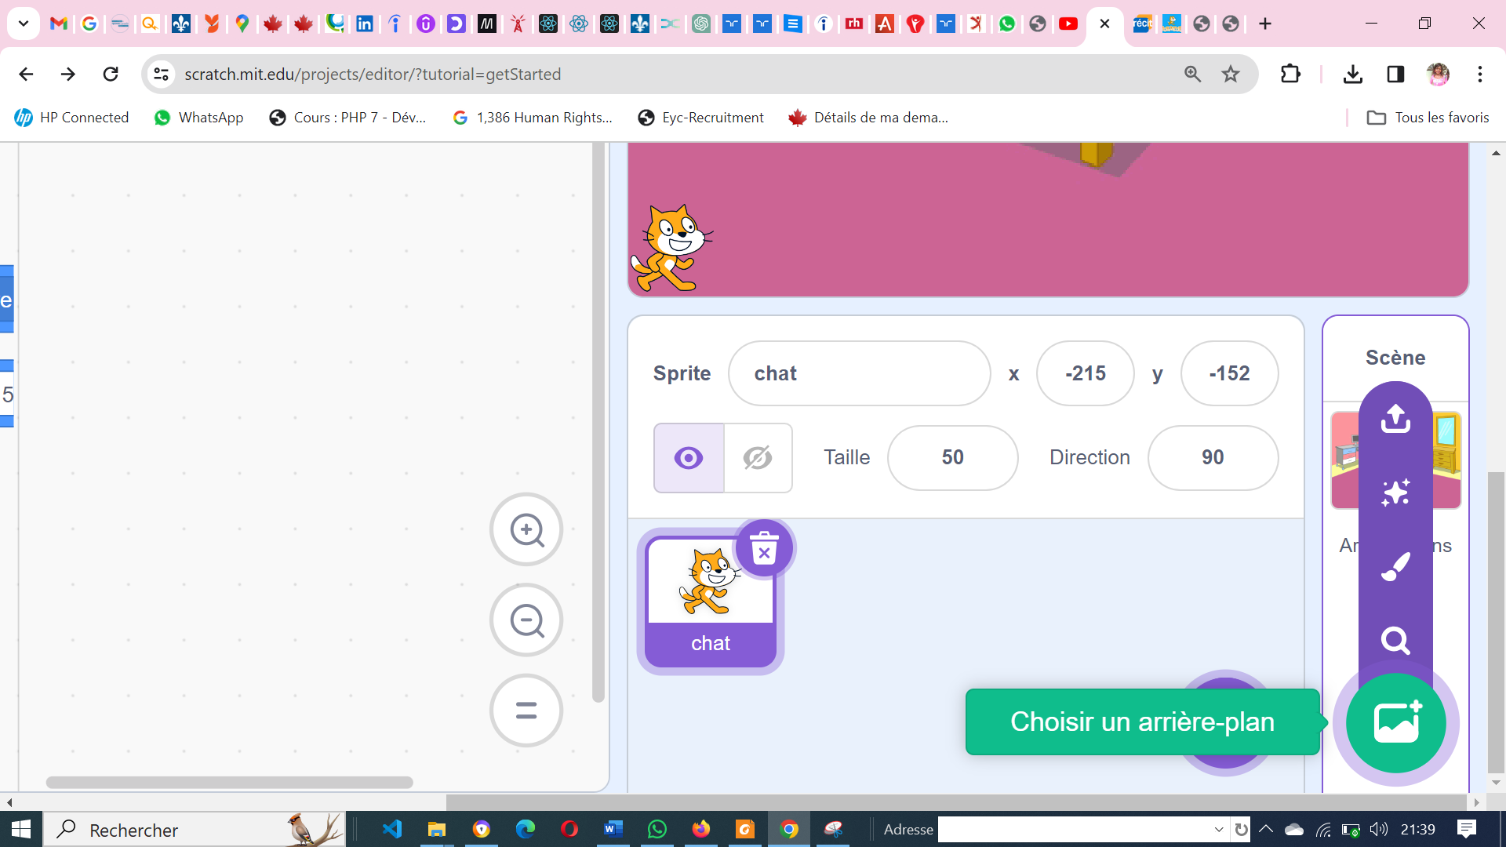Upload a backdrop using upload icon

tap(1395, 418)
